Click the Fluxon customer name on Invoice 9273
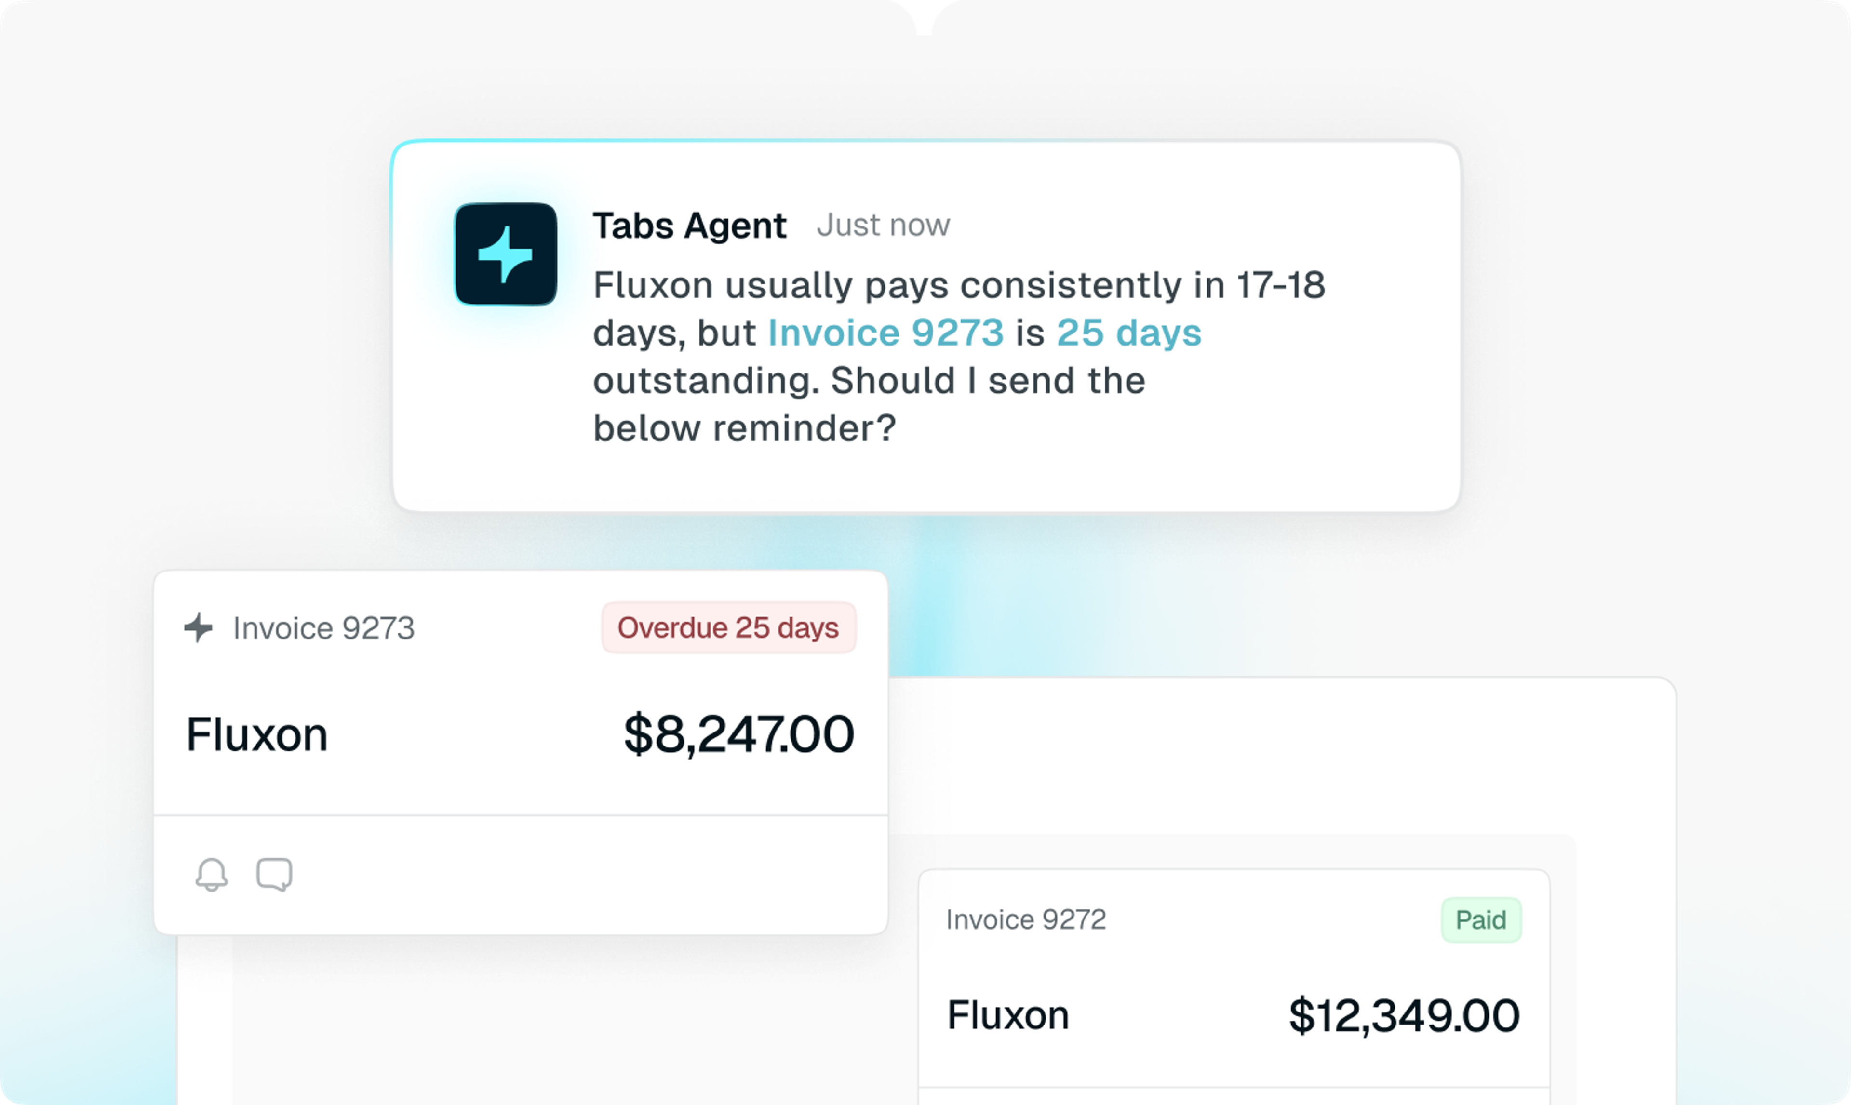 pyautogui.click(x=257, y=734)
